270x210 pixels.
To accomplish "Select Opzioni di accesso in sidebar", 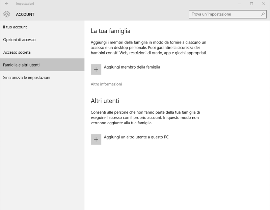I will pos(42,40).
